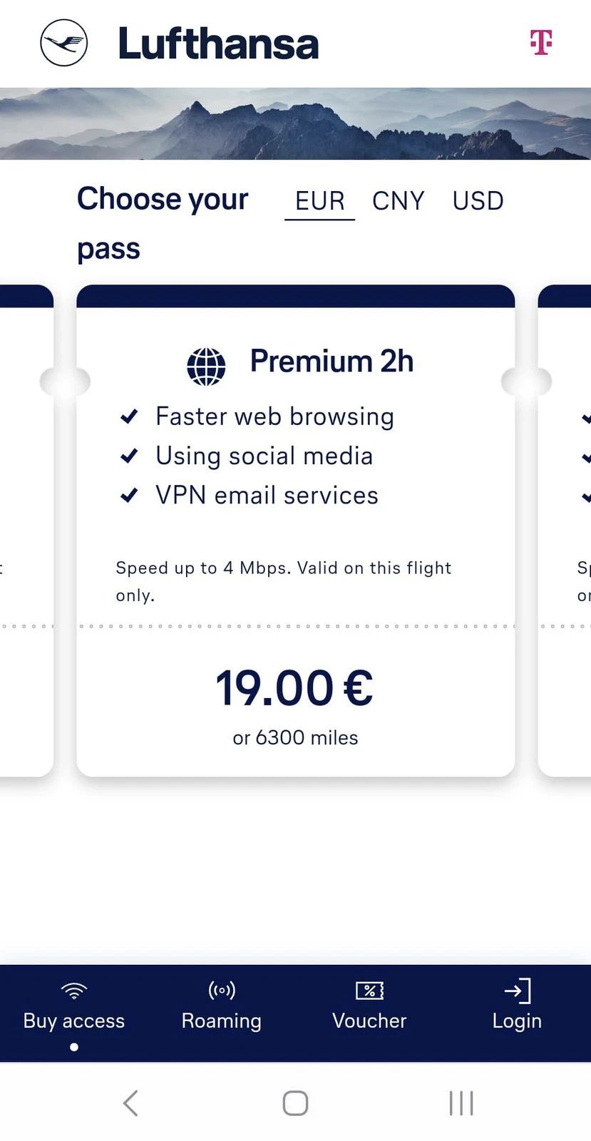Select EUR currency tab
Screen dimensions: 591x1141
320,202
